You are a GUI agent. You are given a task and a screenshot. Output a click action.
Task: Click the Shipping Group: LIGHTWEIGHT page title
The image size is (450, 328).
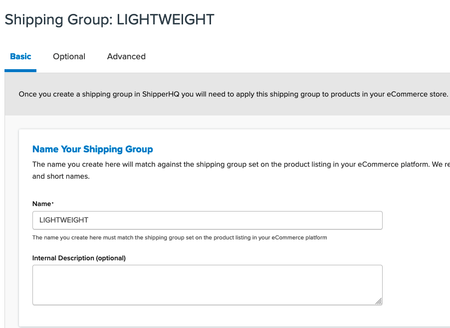click(x=109, y=19)
